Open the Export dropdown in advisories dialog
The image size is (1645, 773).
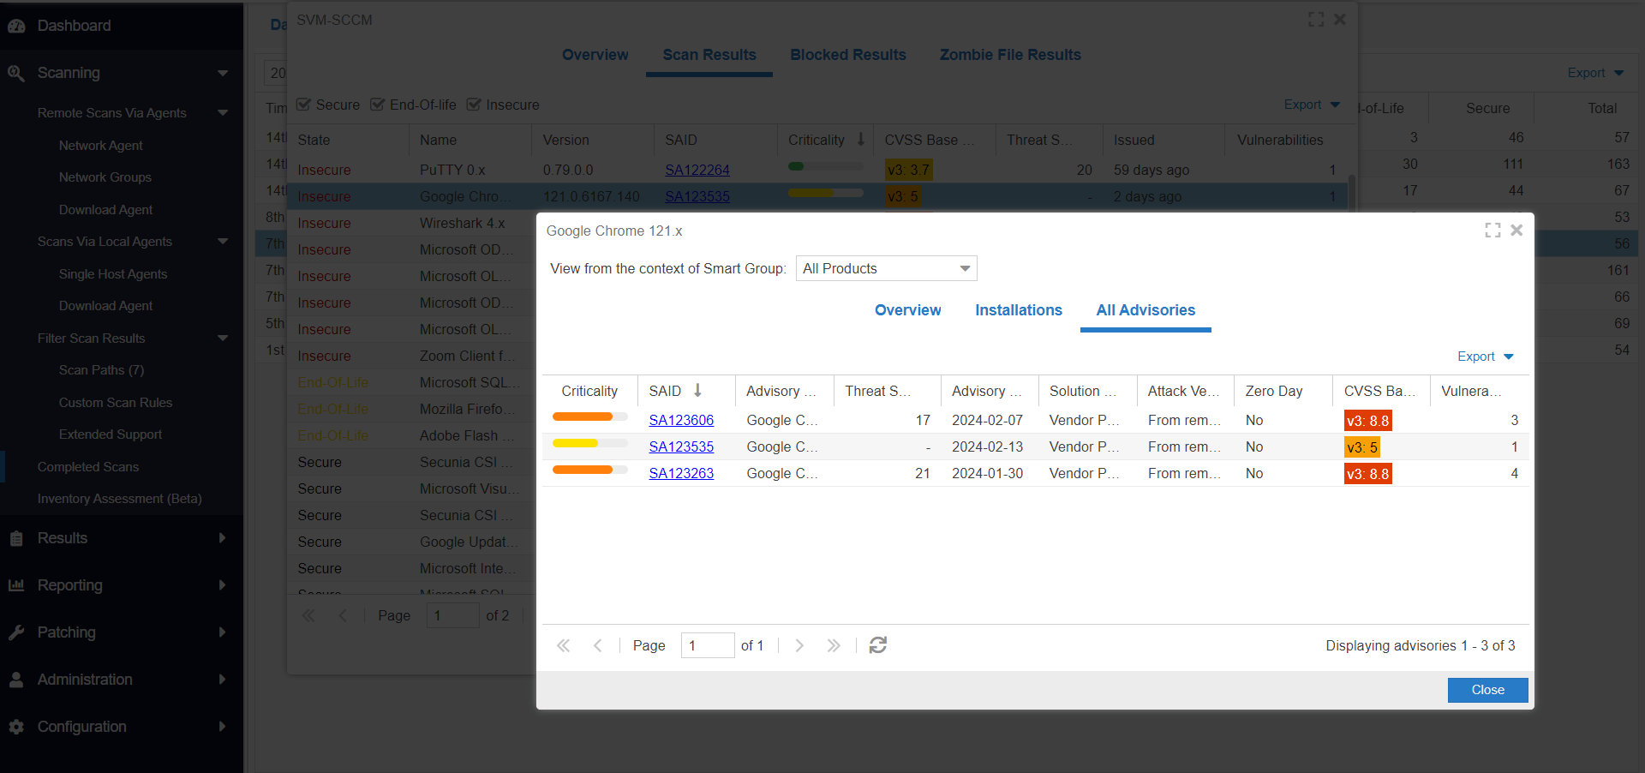1485,357
